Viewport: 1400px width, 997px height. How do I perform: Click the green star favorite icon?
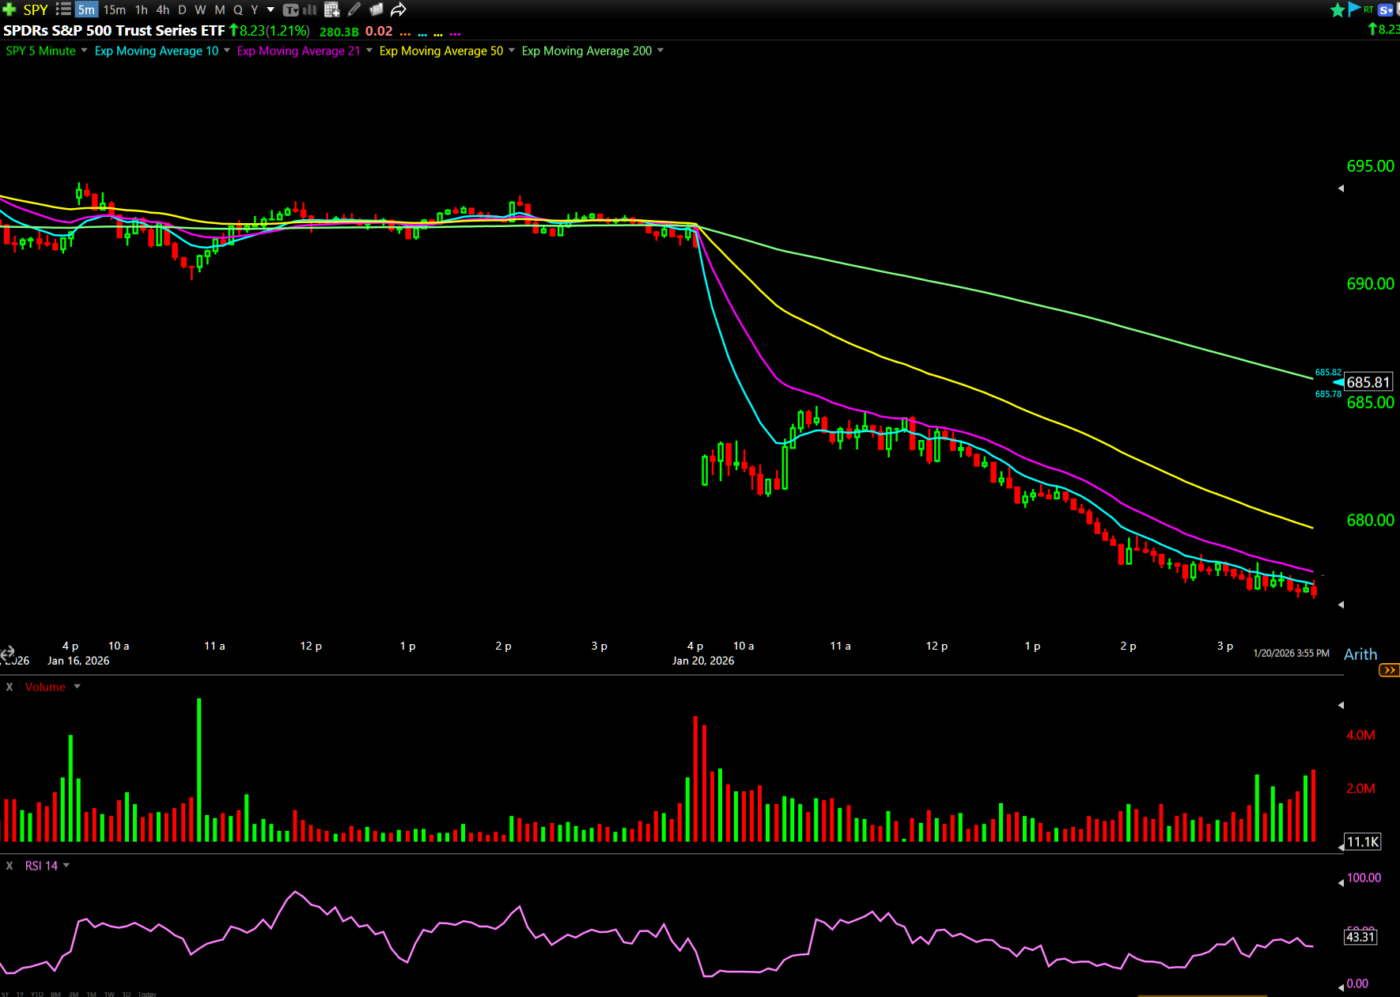coord(1338,9)
